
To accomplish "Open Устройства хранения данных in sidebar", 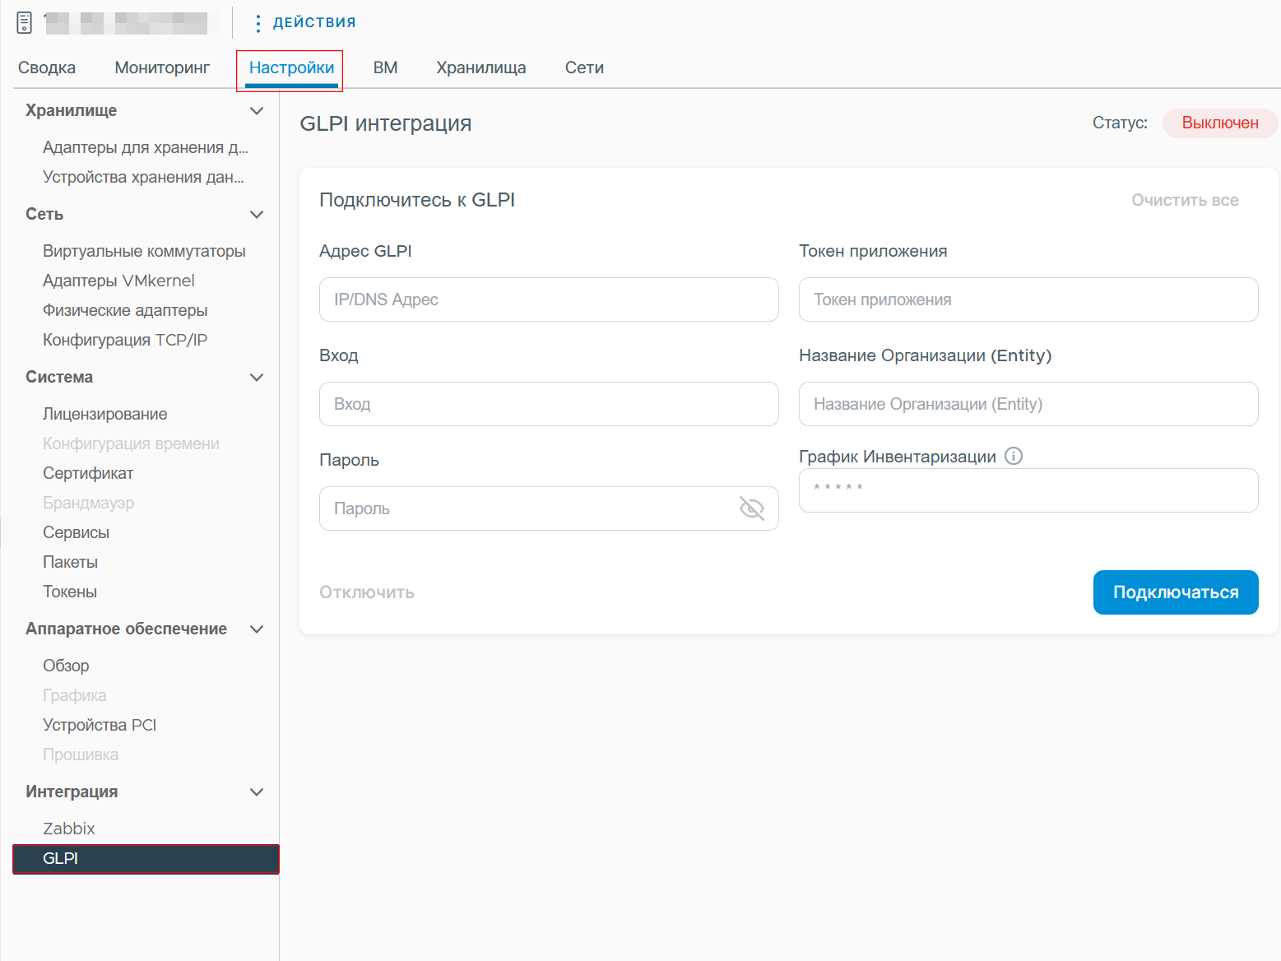I will [x=143, y=177].
